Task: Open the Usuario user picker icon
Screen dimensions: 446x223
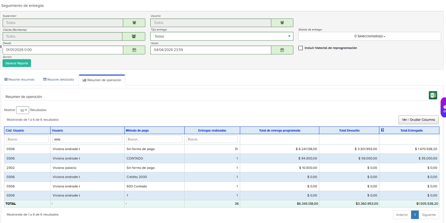Action: tap(282, 23)
